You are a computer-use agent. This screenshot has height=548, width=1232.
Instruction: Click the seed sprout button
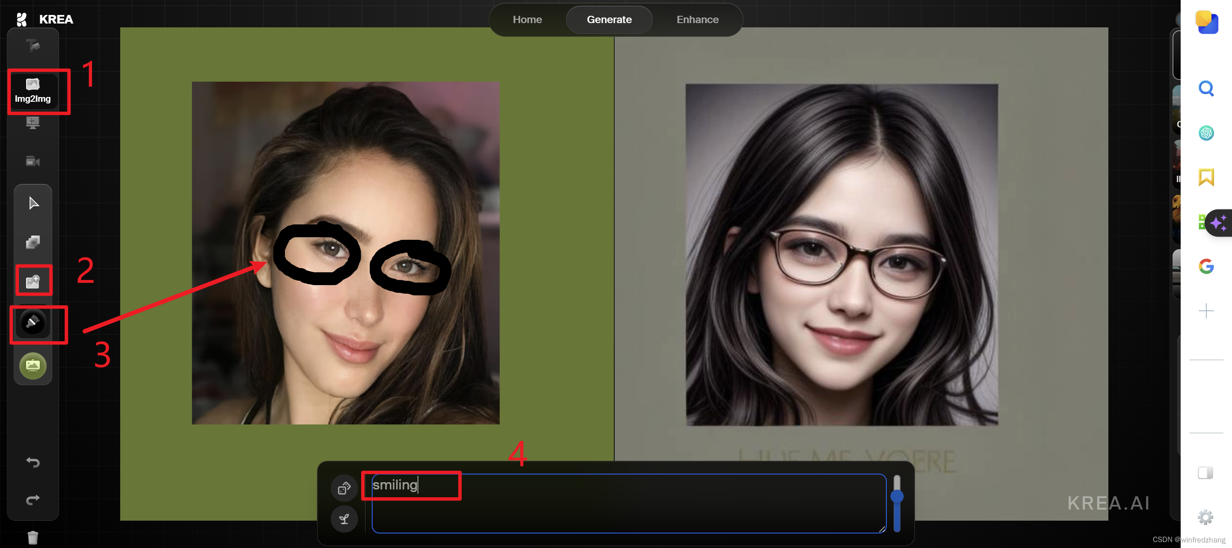pyautogui.click(x=344, y=519)
